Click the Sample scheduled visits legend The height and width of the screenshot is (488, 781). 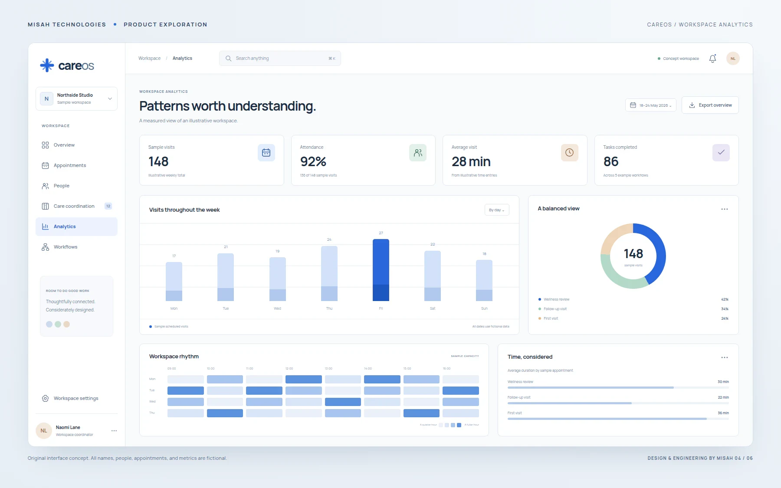[x=169, y=327]
